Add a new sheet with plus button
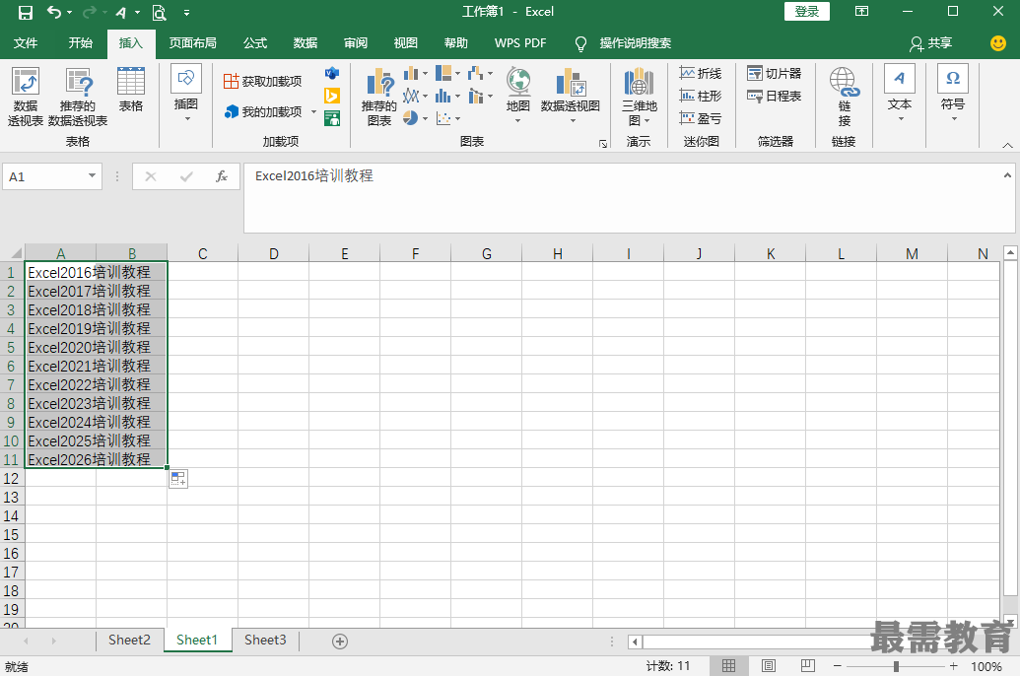This screenshot has height=676, width=1020. 340,642
